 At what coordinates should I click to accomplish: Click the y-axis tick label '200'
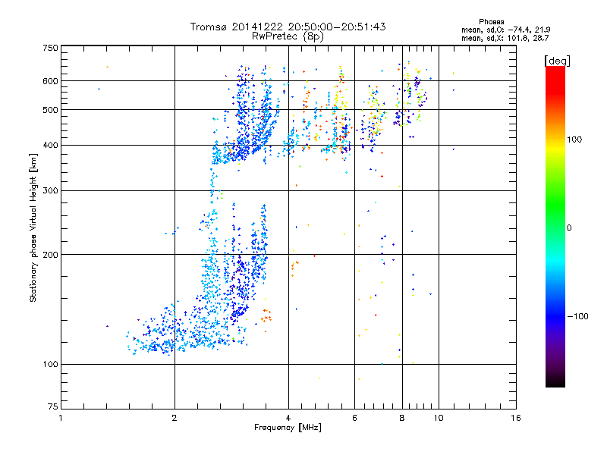tap(50, 255)
